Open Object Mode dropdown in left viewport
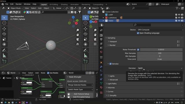This screenshot has width=185, height=104. click(15, 8)
